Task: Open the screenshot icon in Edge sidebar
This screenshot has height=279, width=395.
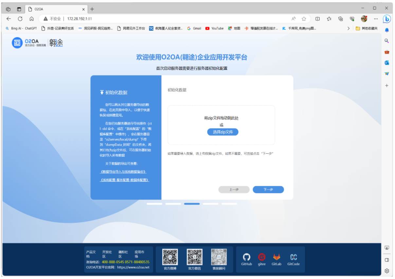Action: pos(387,248)
